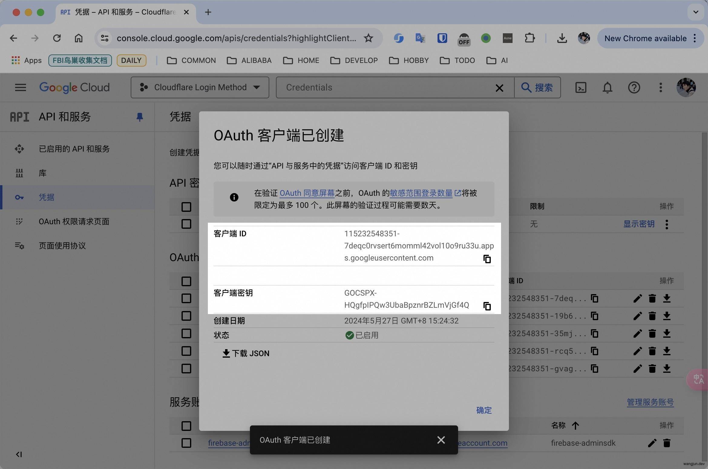Expand the Cloudflare Login Method project picker
708x469 pixels.
[200, 87]
